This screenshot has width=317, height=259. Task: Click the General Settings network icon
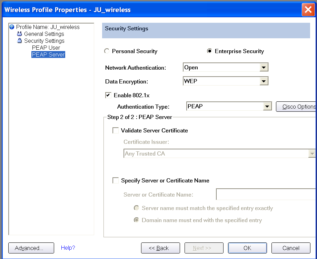click(x=19, y=34)
